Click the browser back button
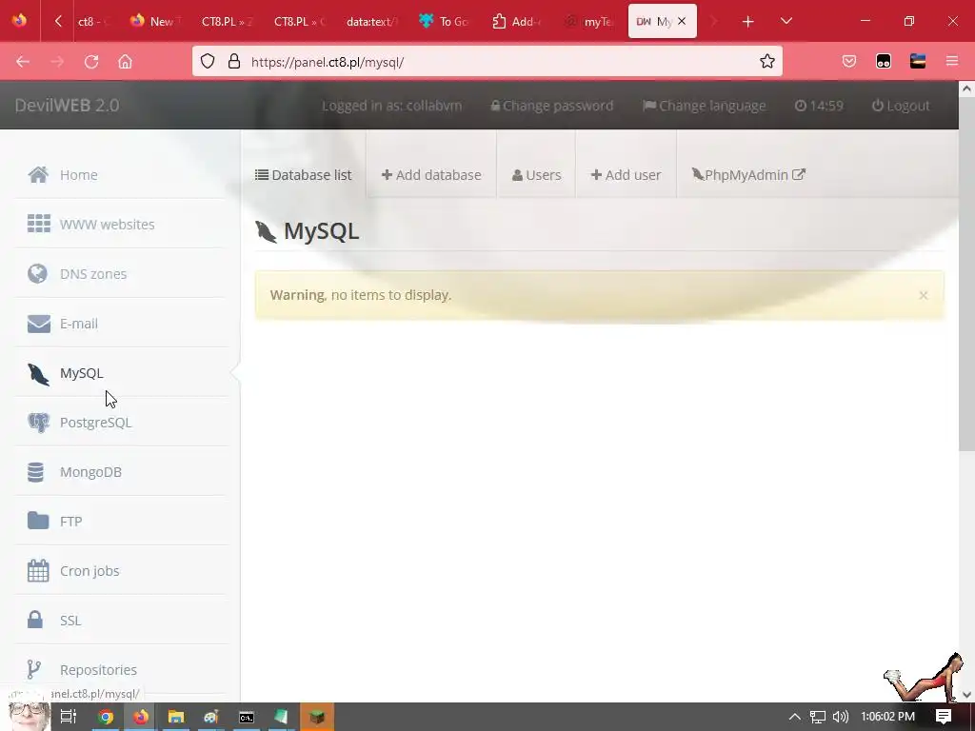975x731 pixels. (23, 62)
